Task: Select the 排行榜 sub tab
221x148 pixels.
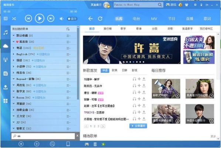Action: [108, 28]
